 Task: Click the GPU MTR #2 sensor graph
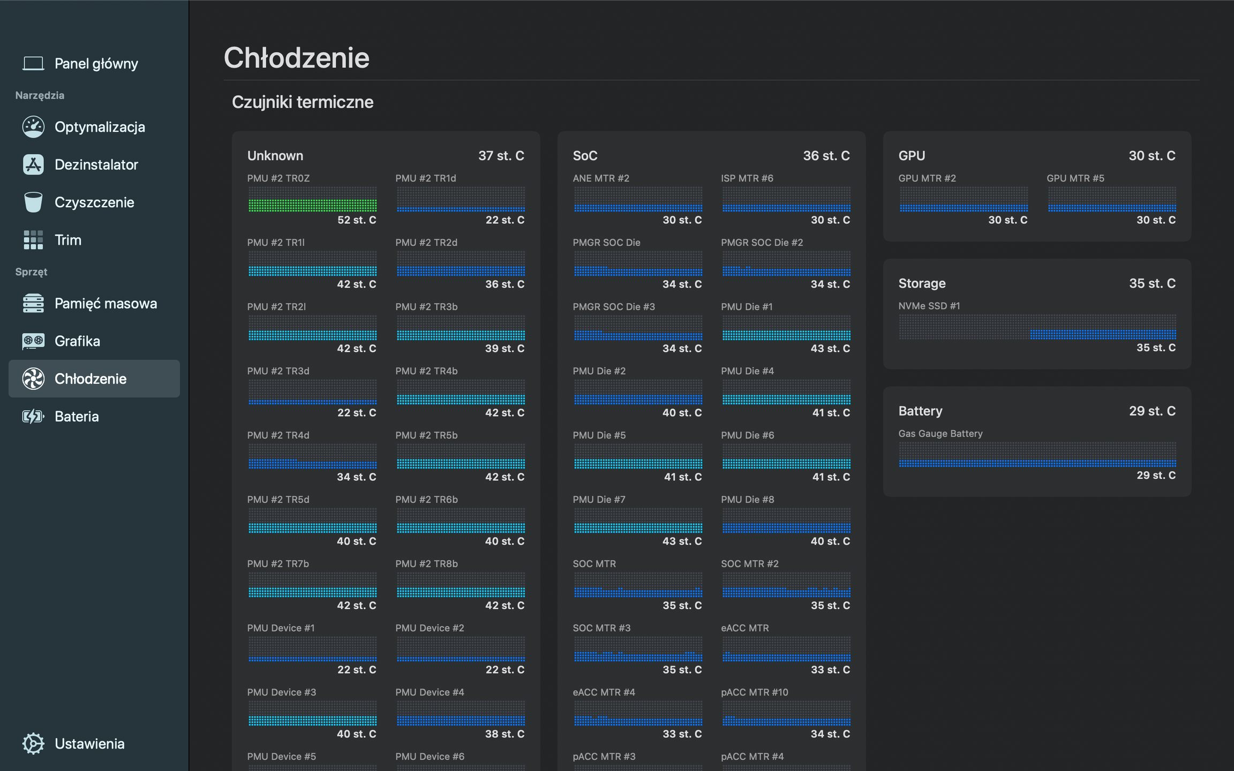tap(964, 199)
